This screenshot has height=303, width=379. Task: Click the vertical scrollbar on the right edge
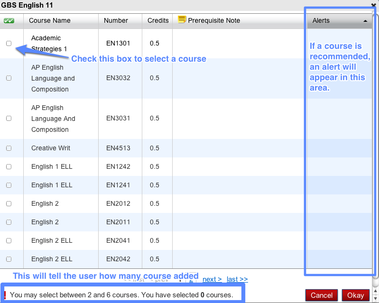click(x=376, y=142)
